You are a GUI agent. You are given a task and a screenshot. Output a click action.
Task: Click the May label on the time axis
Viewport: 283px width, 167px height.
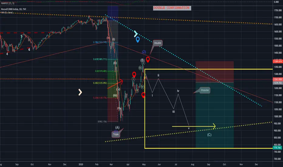click(x=144, y=164)
